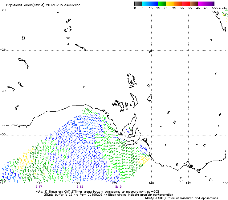The height and width of the screenshot is (200, 228).
Task: Click the 'Rapidsact Winds(25KM) 20150205 ascending' title
Action: pyautogui.click(x=43, y=5)
